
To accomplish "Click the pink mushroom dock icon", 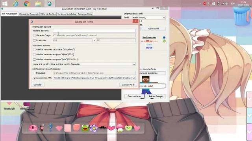I will [120, 128].
